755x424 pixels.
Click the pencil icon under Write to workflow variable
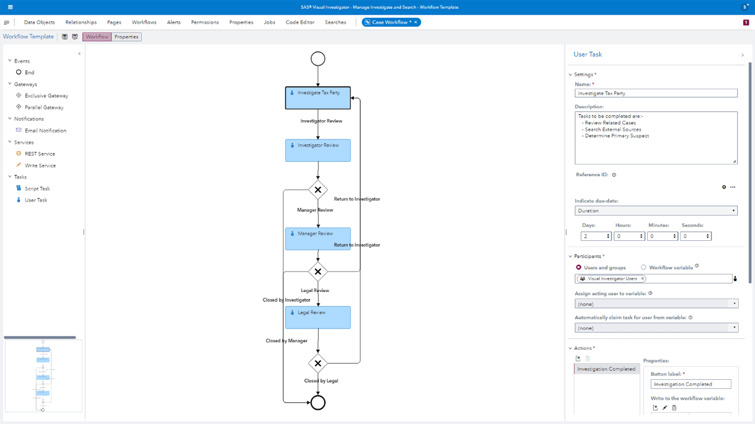click(664, 407)
